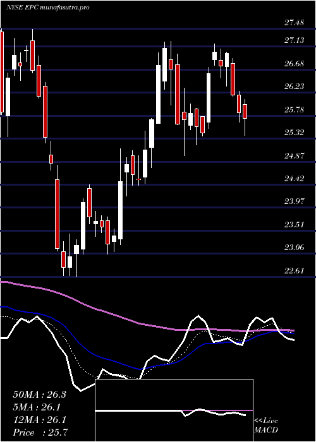Click the 23.97 price axis label
Screen dimensions: 316x442
coord(294,201)
